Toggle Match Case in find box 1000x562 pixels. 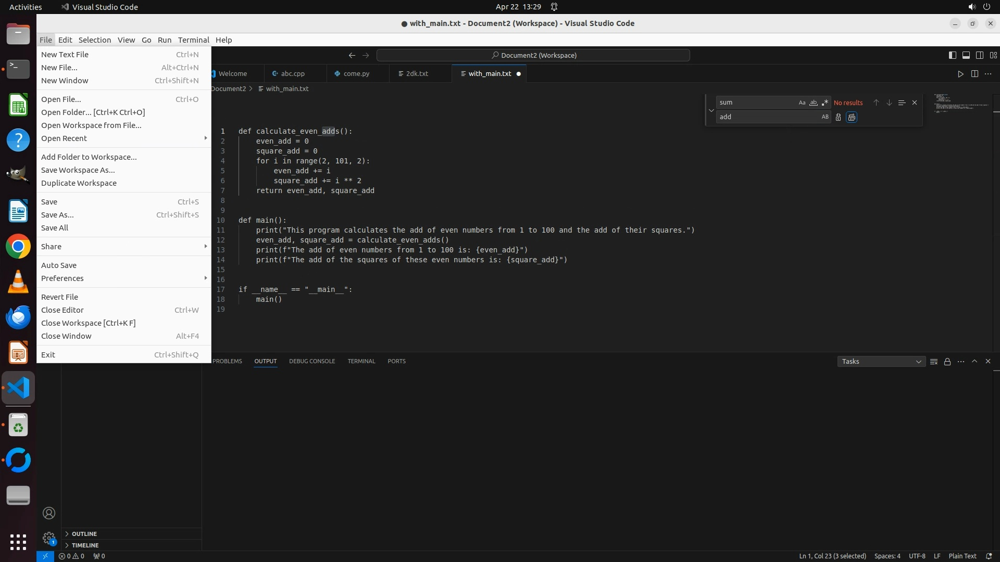(802, 103)
